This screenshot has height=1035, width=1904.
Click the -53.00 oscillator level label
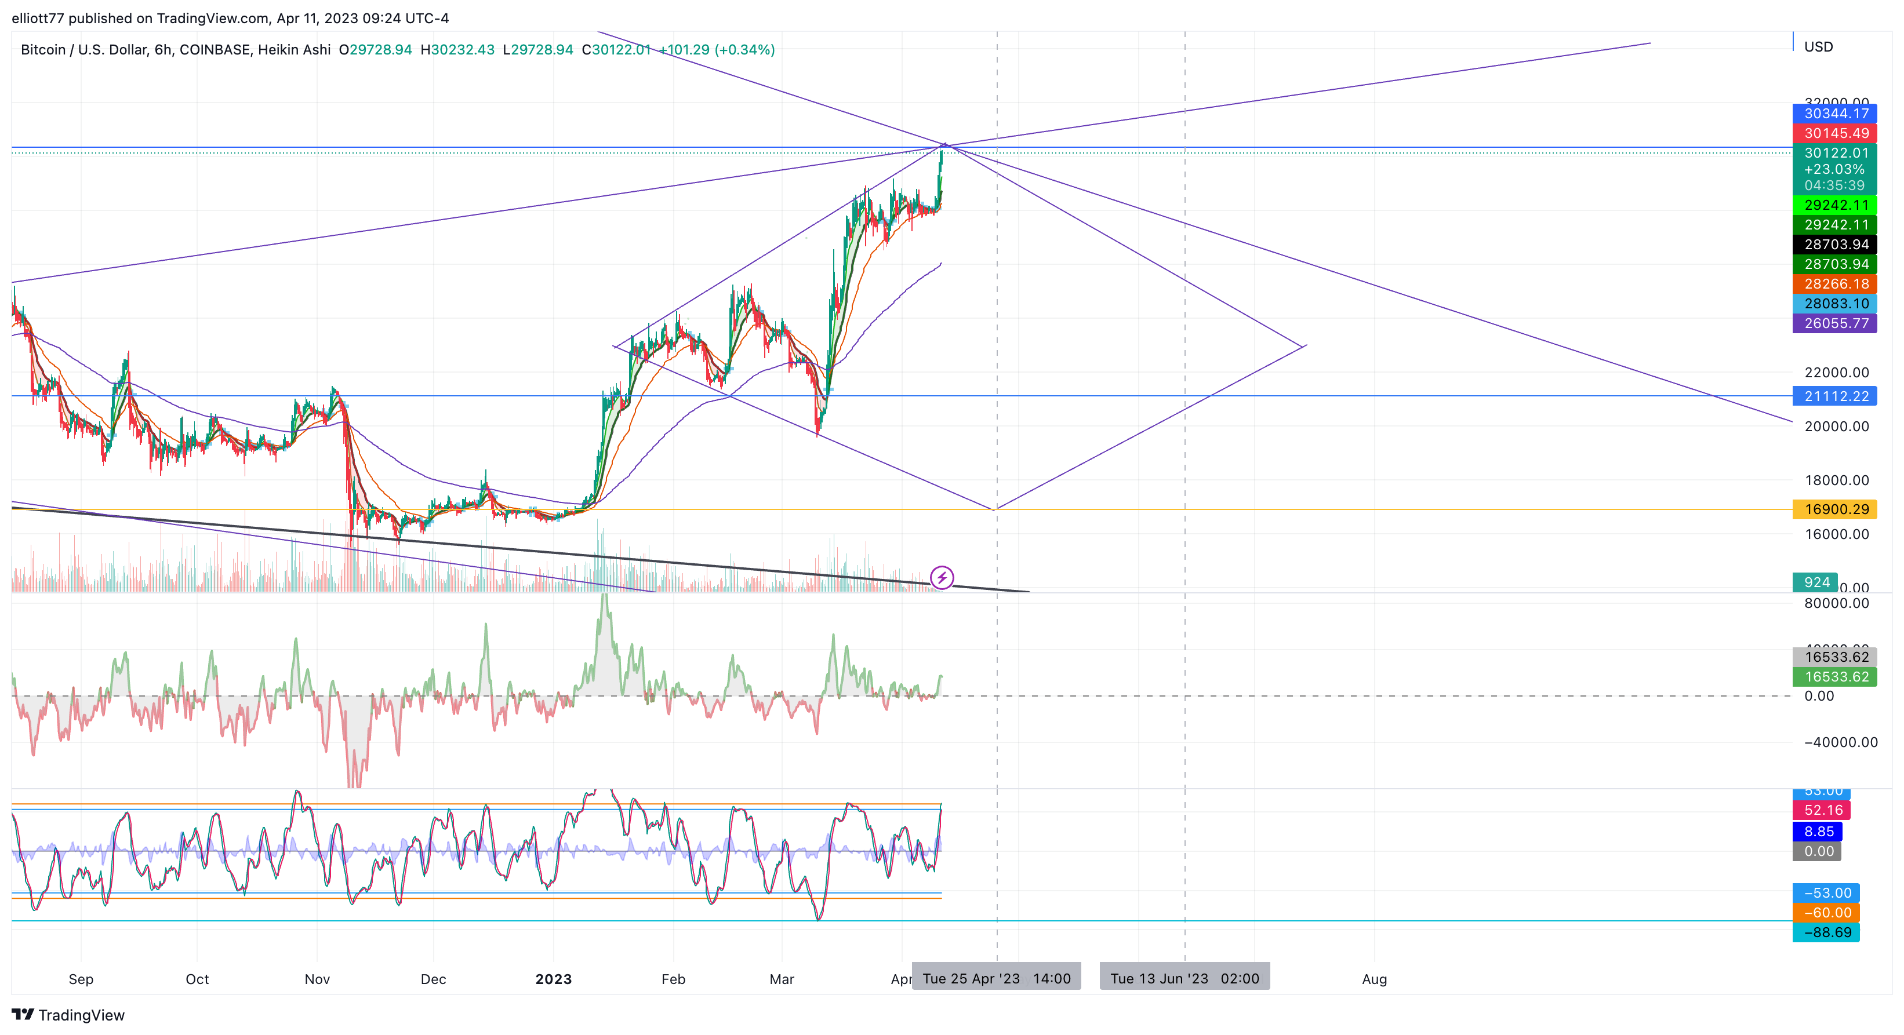tap(1826, 893)
